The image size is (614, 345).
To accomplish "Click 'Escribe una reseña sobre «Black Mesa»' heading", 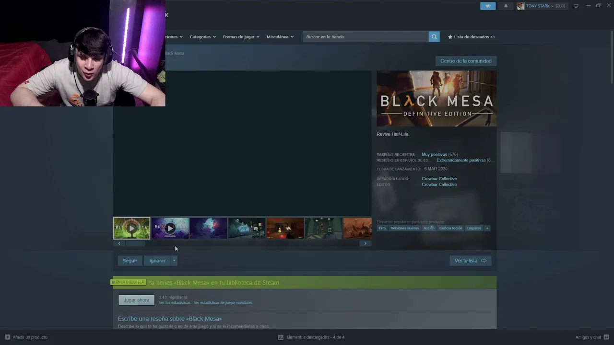I will (170, 319).
